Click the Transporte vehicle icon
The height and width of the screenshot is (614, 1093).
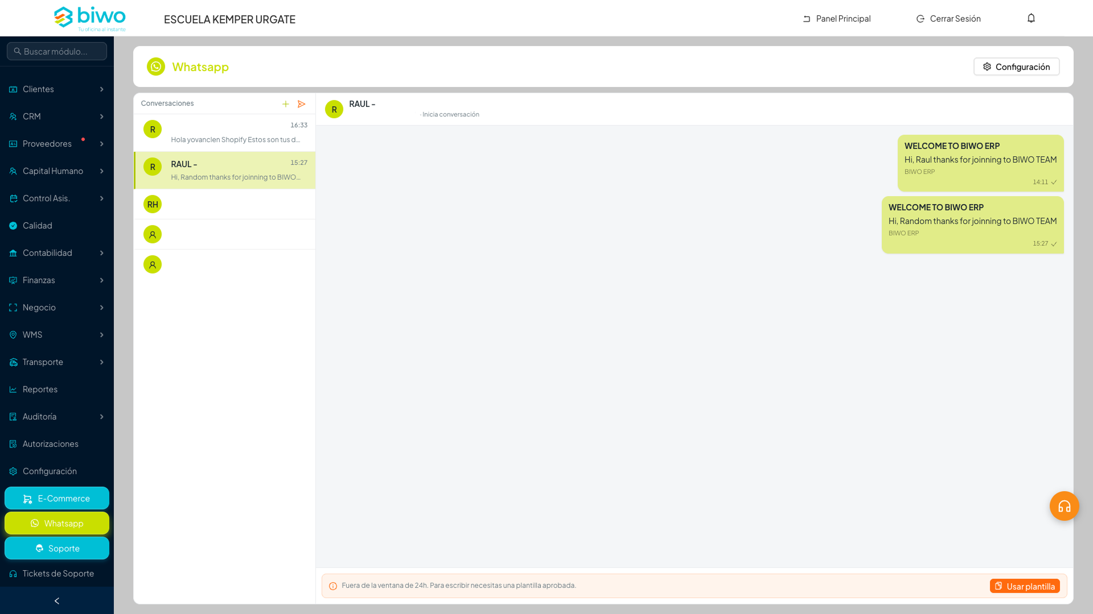[x=13, y=362]
